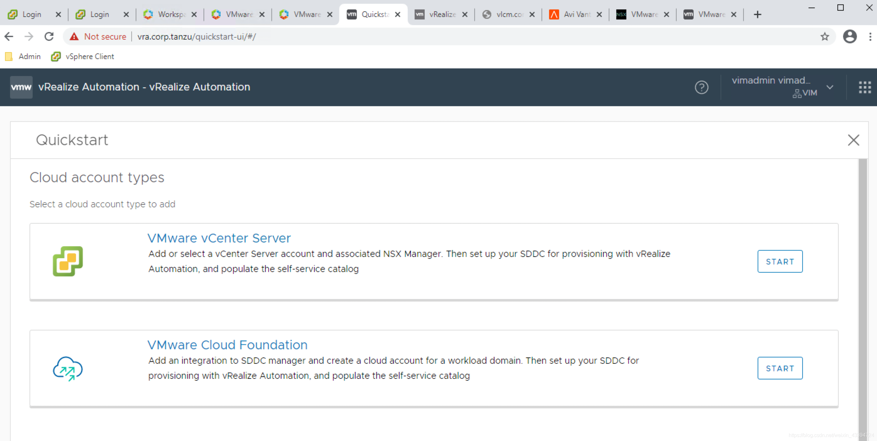Expand the vimadmin user dropdown

click(x=830, y=87)
